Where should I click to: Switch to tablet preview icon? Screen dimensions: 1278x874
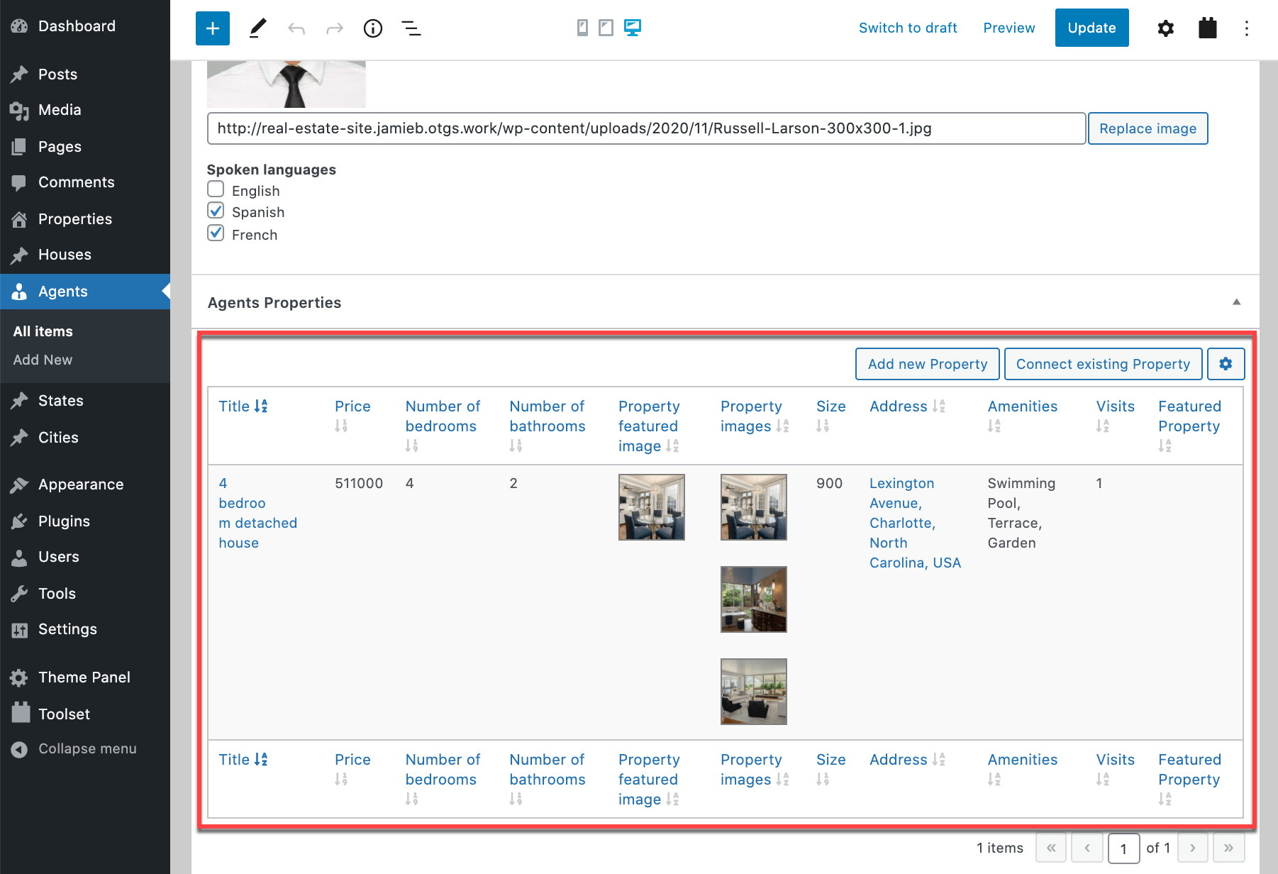[606, 28]
